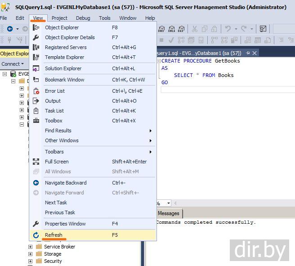Image resolution: width=295 pixels, height=266 pixels.
Task: Click the horizontal scrollbar left arrow
Action: click(x=175, y=203)
